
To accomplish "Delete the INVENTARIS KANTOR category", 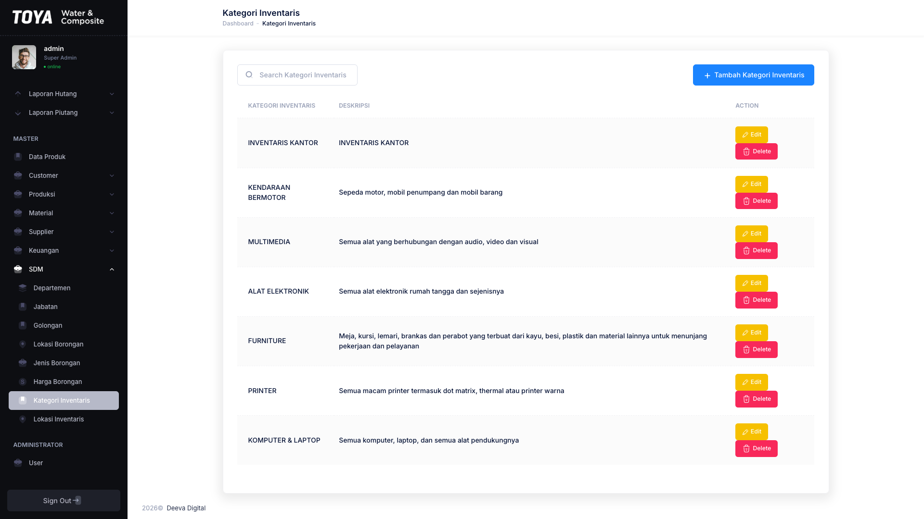I will [756, 151].
